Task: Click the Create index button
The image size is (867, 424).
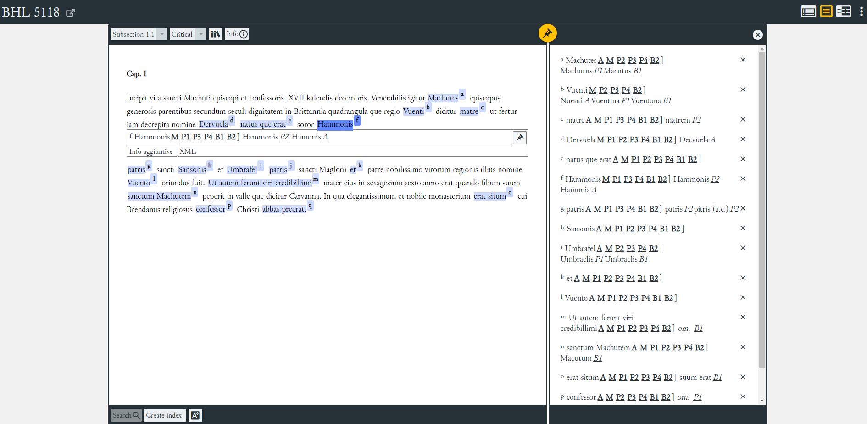Action: click(164, 415)
